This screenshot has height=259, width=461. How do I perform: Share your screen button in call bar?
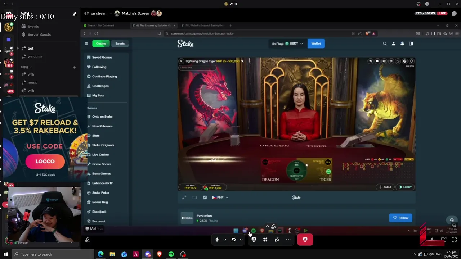(x=254, y=240)
